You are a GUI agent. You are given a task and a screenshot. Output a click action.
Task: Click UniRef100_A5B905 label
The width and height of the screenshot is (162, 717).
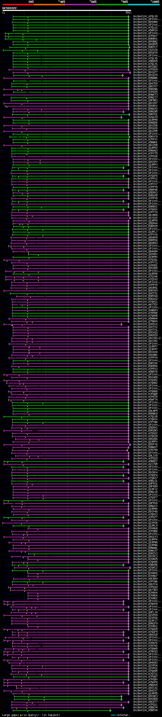145,685
